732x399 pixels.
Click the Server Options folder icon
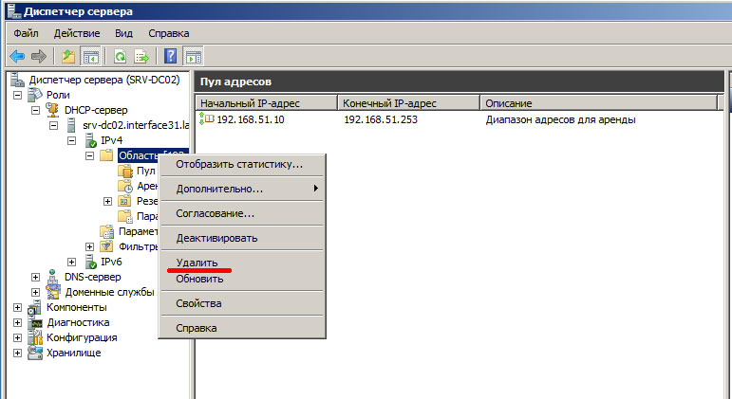(x=107, y=231)
